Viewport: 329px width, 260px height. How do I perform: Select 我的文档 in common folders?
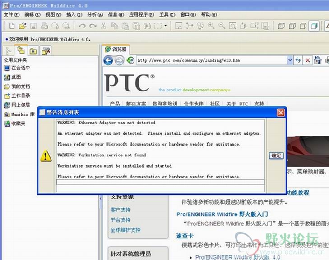pos(17,87)
